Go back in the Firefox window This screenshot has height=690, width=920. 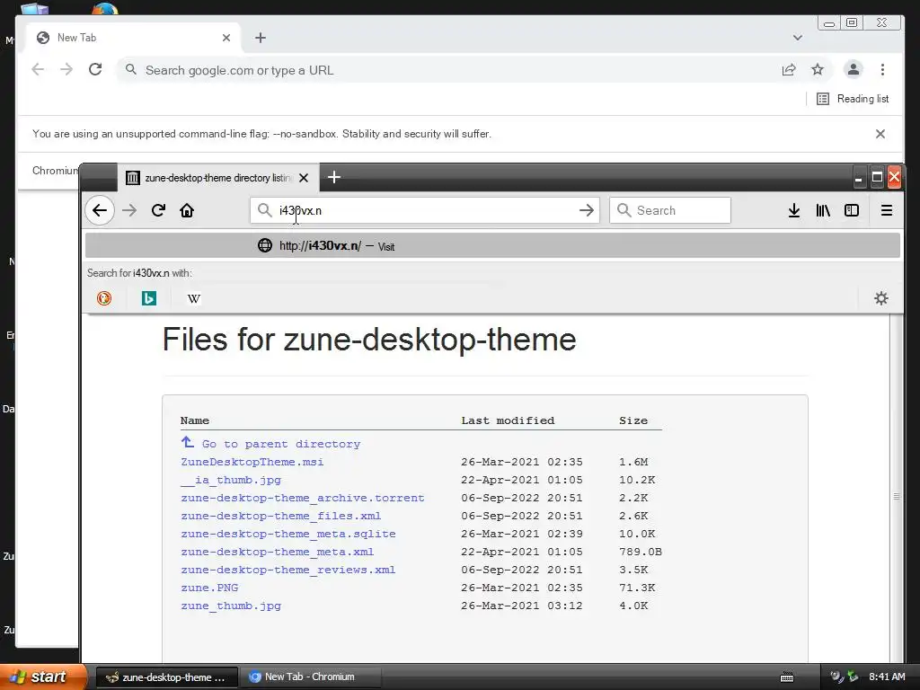tap(100, 210)
